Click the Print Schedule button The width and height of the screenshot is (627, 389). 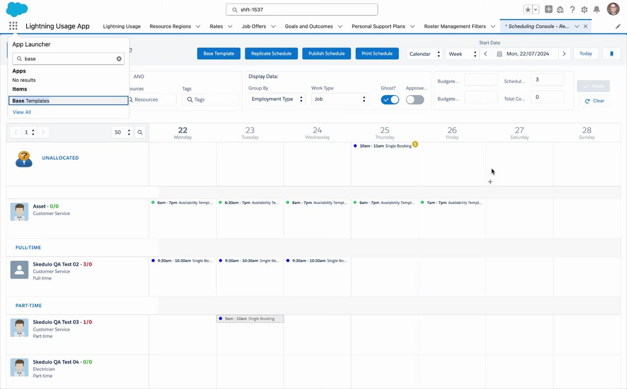click(x=377, y=53)
